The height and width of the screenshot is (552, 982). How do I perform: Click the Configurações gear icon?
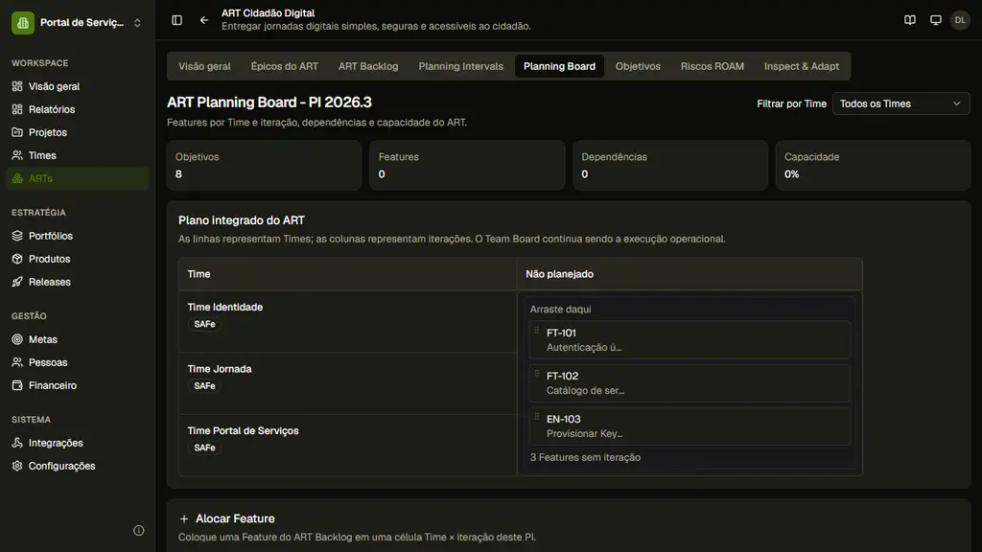[x=17, y=466]
